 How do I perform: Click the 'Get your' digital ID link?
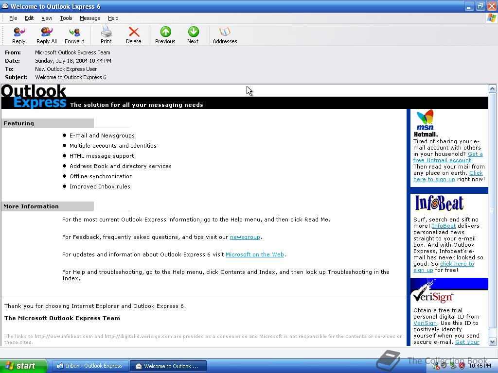(467, 342)
